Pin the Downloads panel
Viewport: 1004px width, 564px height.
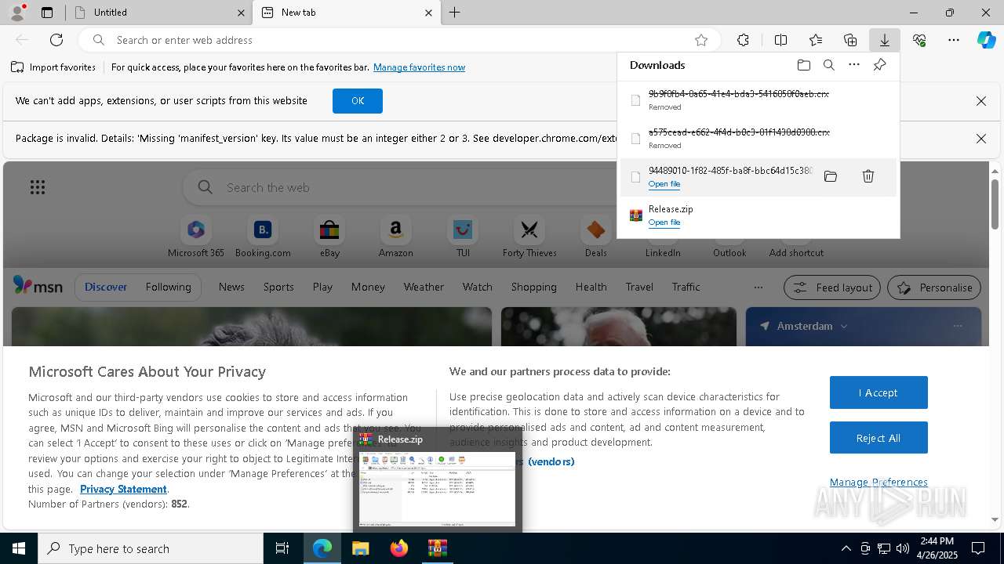[879, 65]
